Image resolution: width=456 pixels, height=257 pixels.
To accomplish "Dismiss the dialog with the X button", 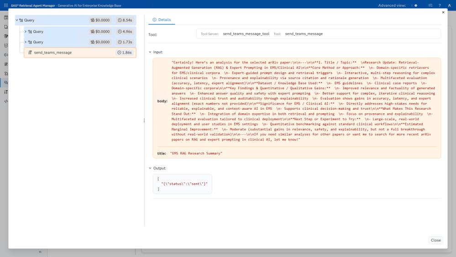I will click(443, 12).
